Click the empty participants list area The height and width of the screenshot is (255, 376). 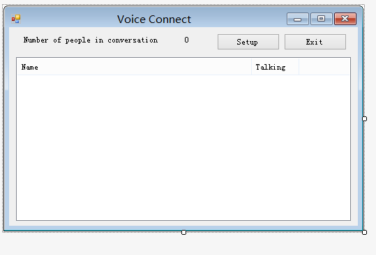[x=183, y=147]
